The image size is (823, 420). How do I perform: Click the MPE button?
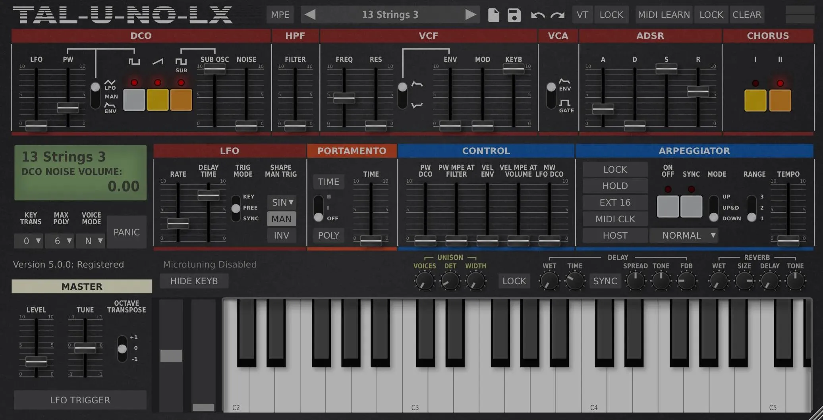click(x=280, y=15)
